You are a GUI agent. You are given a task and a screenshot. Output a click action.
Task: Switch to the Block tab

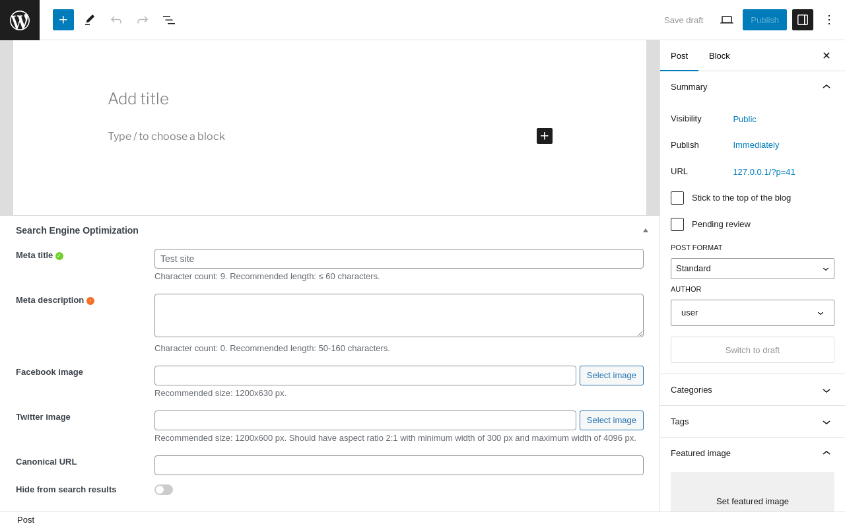tap(720, 55)
